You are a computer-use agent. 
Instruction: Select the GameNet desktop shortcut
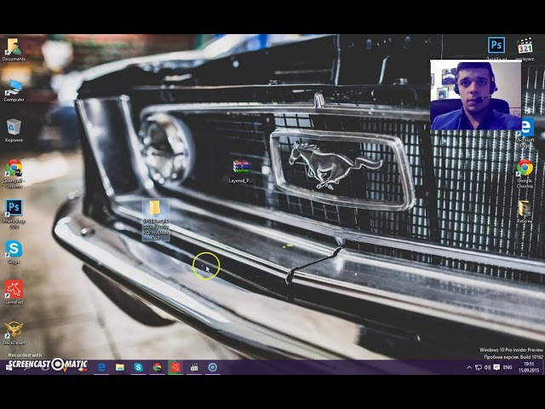(14, 292)
